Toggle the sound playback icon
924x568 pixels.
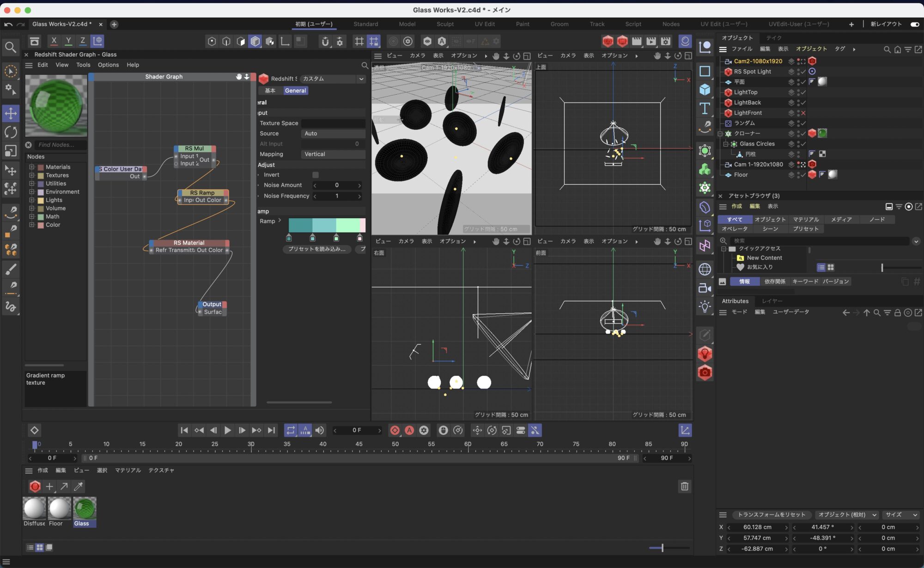(319, 430)
